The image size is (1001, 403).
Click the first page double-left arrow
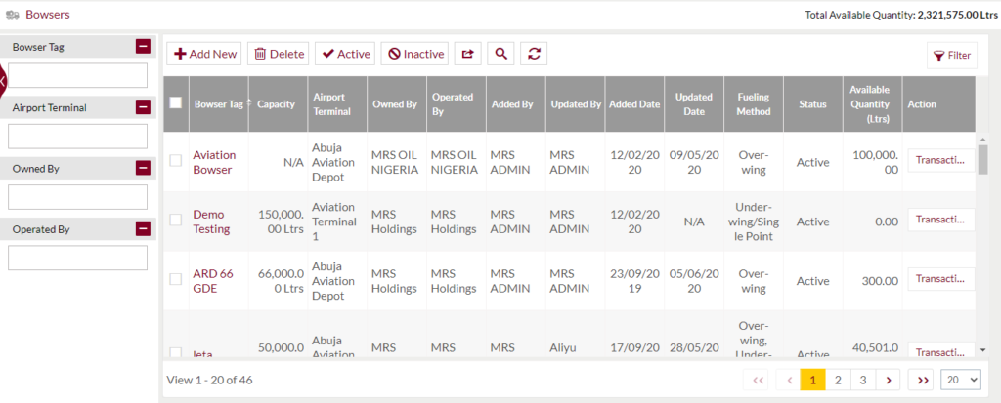pyautogui.click(x=758, y=380)
